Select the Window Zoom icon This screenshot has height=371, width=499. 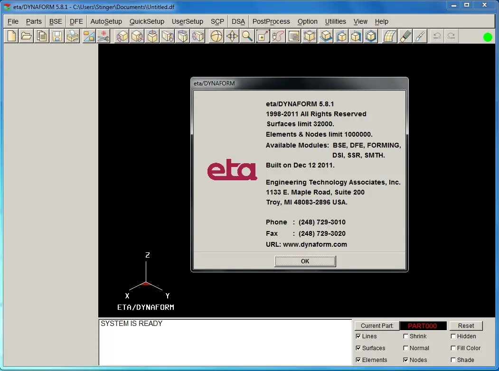pos(263,36)
